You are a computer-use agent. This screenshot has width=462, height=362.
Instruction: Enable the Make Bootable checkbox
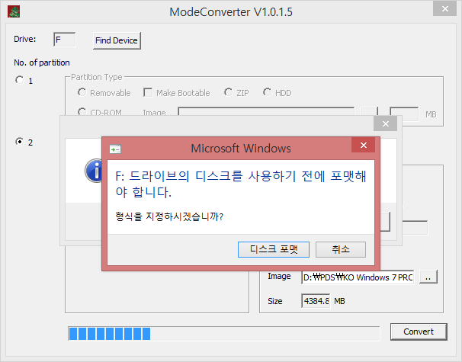click(148, 93)
